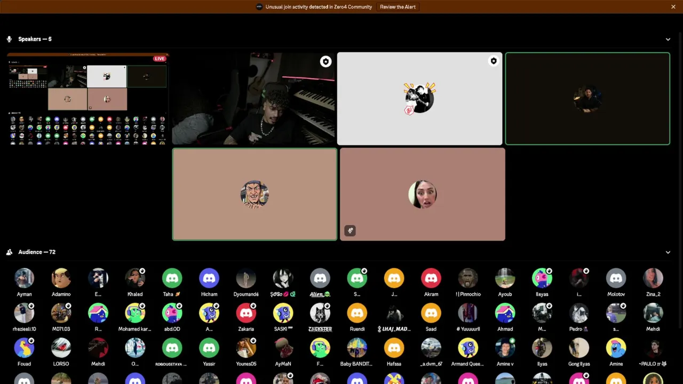
Task: Open Ayoub's audience avatar
Action: (x=505, y=278)
